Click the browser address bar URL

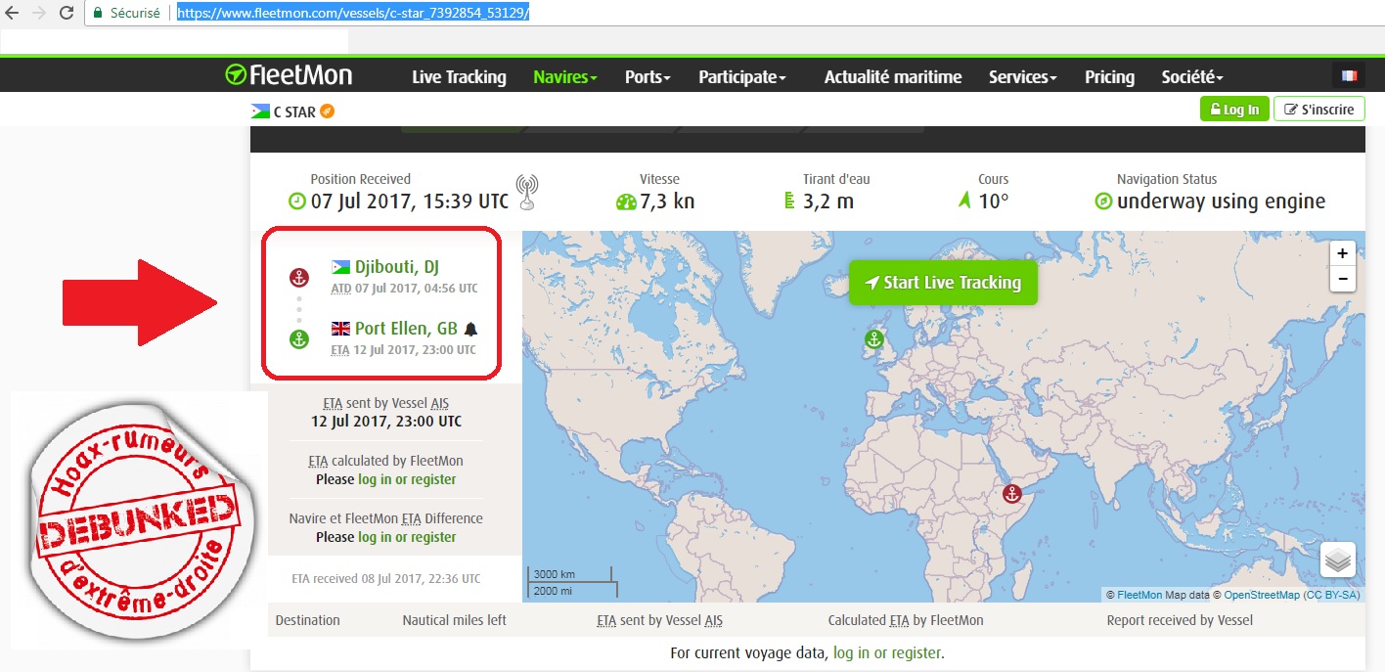pyautogui.click(x=353, y=14)
